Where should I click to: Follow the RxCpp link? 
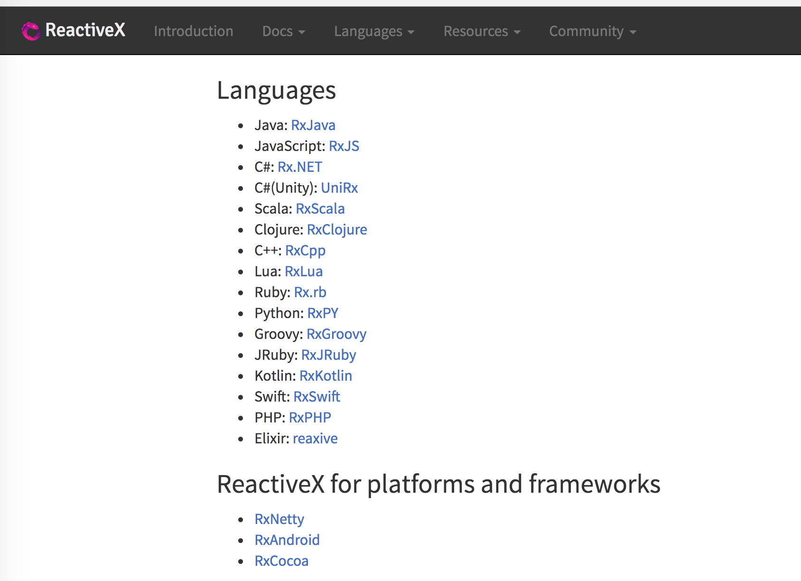pyautogui.click(x=305, y=251)
